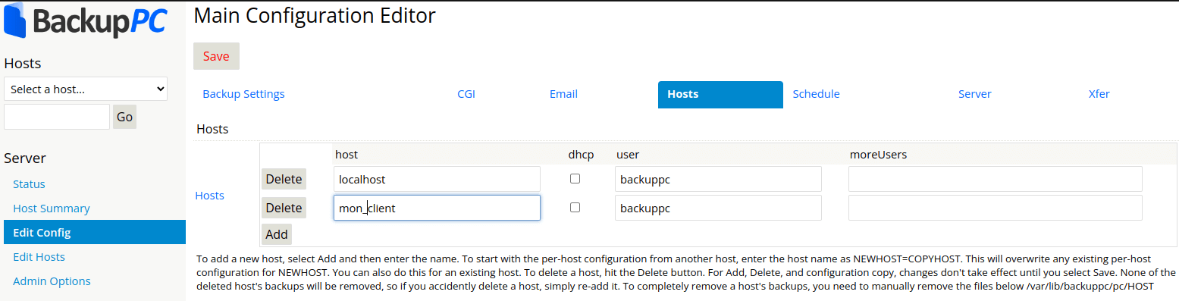Switch to the Server tab
Screen dimensions: 1179x301
[x=974, y=94]
